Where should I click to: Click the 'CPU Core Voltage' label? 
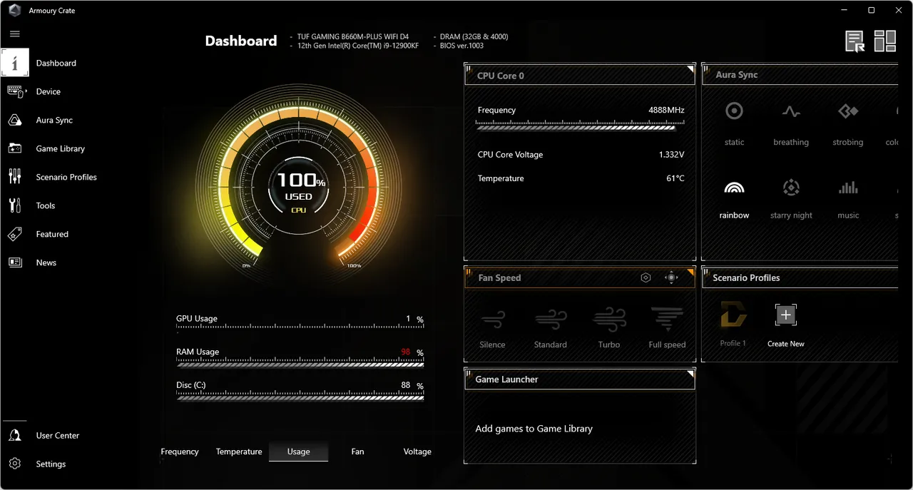[510, 155]
